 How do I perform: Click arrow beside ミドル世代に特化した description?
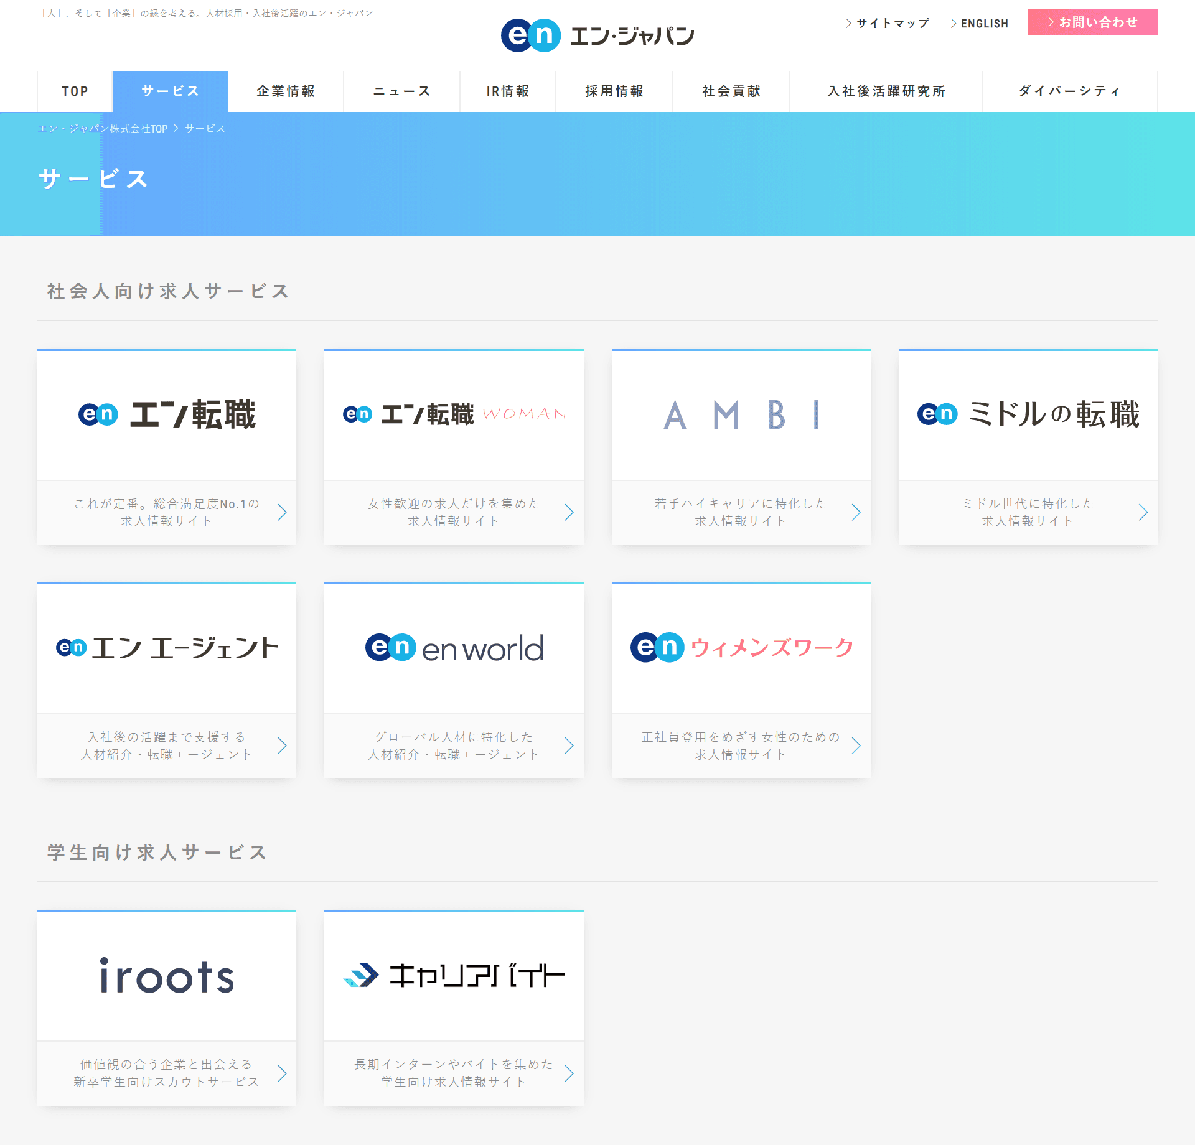pos(1143,512)
